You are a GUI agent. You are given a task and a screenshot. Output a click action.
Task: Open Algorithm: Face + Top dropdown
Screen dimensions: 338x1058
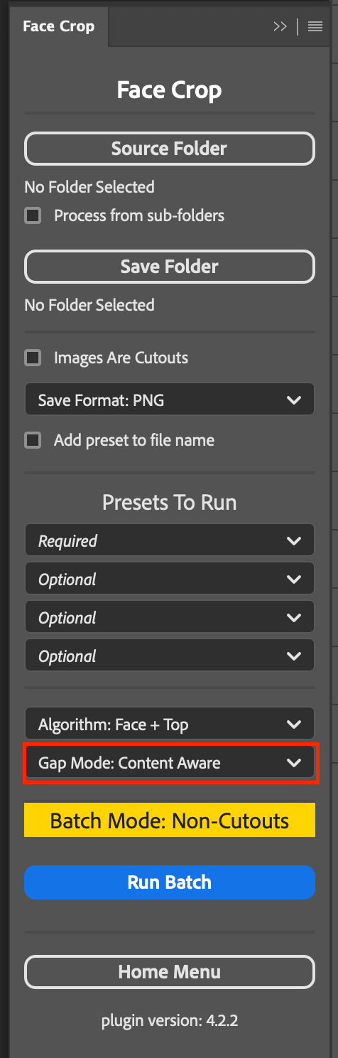(x=169, y=725)
